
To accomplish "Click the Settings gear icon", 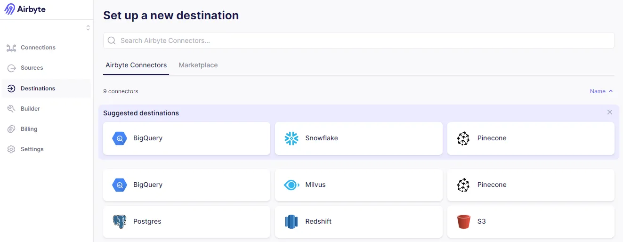I will click(11, 149).
